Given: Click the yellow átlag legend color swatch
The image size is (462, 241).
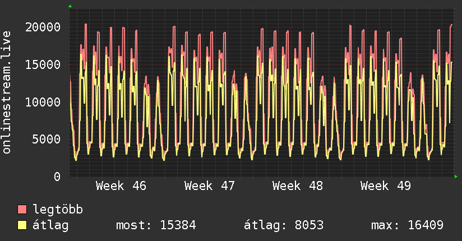Looking at the screenshot, I should 22,226.
